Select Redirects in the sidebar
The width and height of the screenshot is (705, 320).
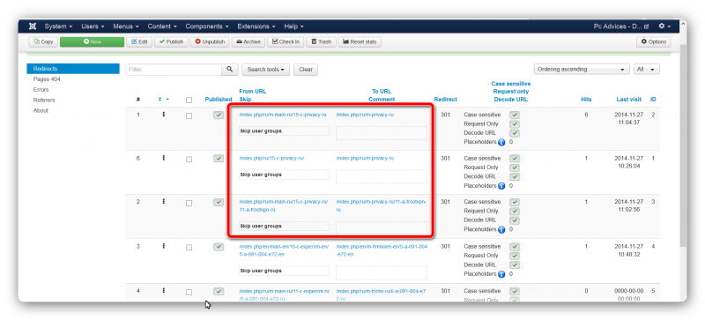coord(73,69)
